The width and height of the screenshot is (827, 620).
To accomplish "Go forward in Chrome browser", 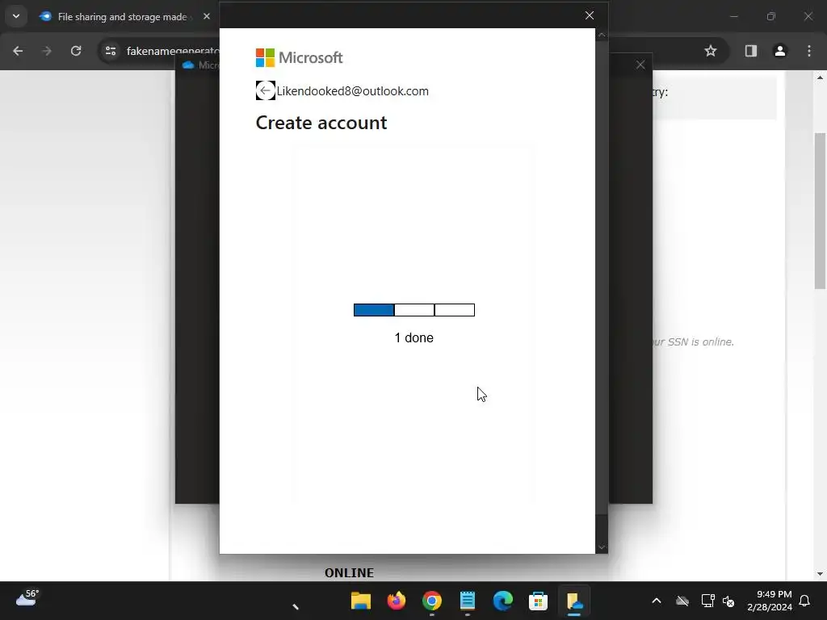I will coord(46,51).
